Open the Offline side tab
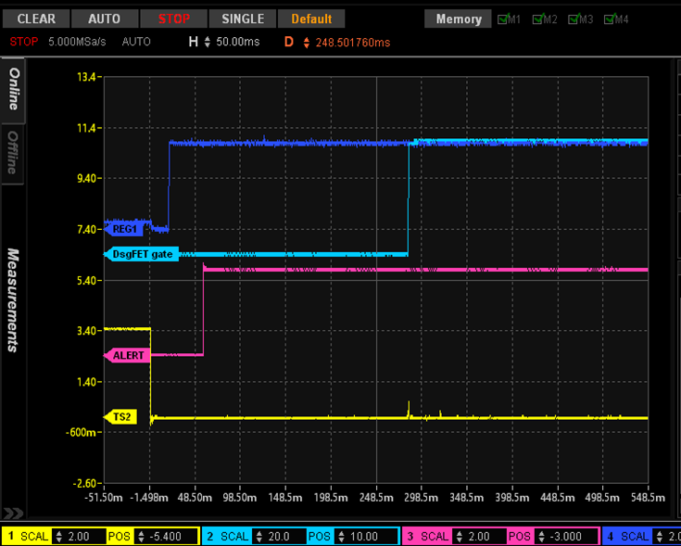This screenshot has height=546, width=681. click(13, 153)
